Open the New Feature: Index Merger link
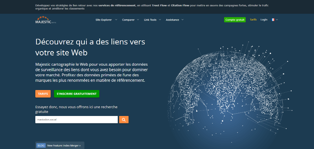This screenshot has width=314, height=149. (64, 145)
